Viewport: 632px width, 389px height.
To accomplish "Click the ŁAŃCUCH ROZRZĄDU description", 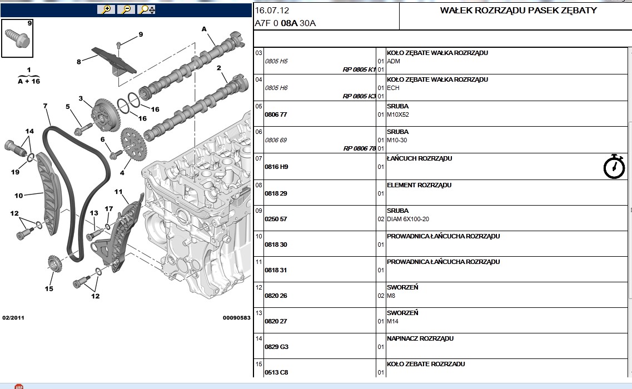I will pos(419,159).
